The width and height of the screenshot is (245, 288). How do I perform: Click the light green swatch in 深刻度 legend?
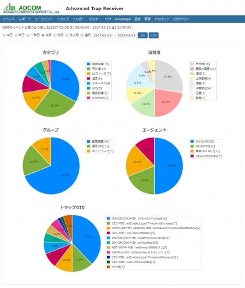coord(192,74)
